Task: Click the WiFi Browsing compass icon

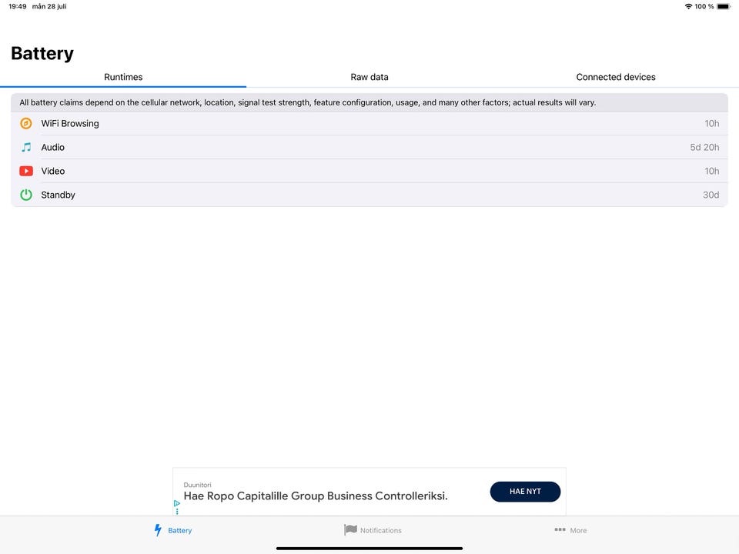Action: 26,123
